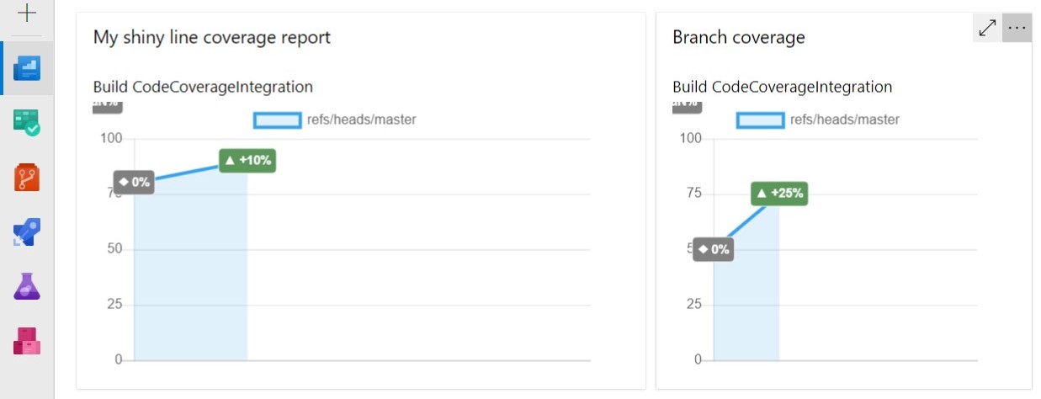Click the legend color box in line coverage chart
This screenshot has height=399, width=1041.
tap(277, 120)
